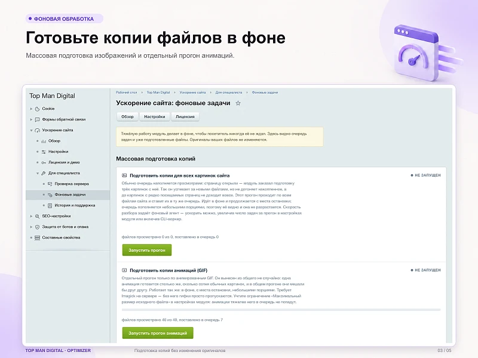Click the ФОНОВАЯ ОБРАБОТКА badge
The image size is (478, 358).
click(x=65, y=19)
